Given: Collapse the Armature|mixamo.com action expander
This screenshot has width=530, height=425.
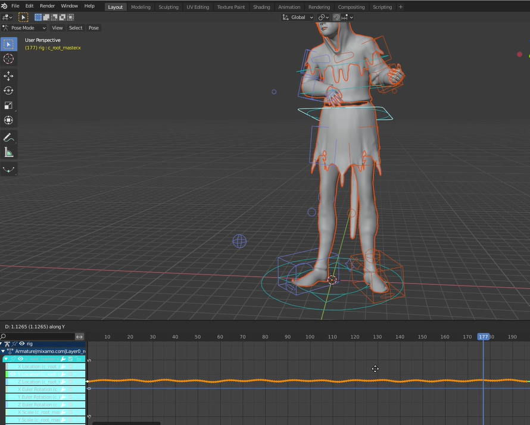Looking at the screenshot, I should (x=4, y=351).
